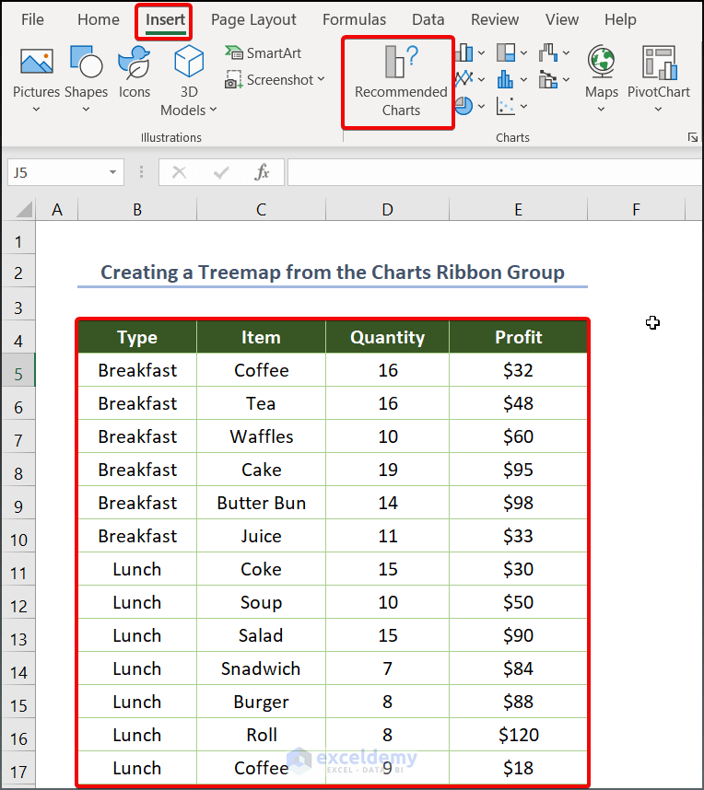Click into the formula bar input
This screenshot has width=704, height=790.
(x=494, y=172)
